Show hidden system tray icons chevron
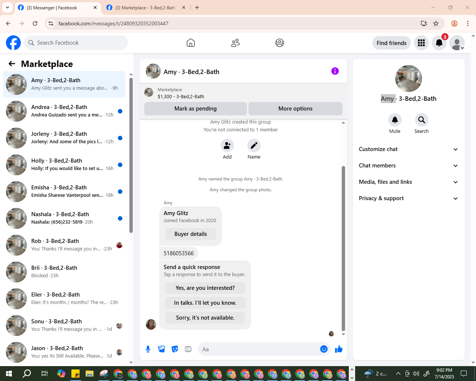This screenshot has width=476, height=381. [x=398, y=374]
